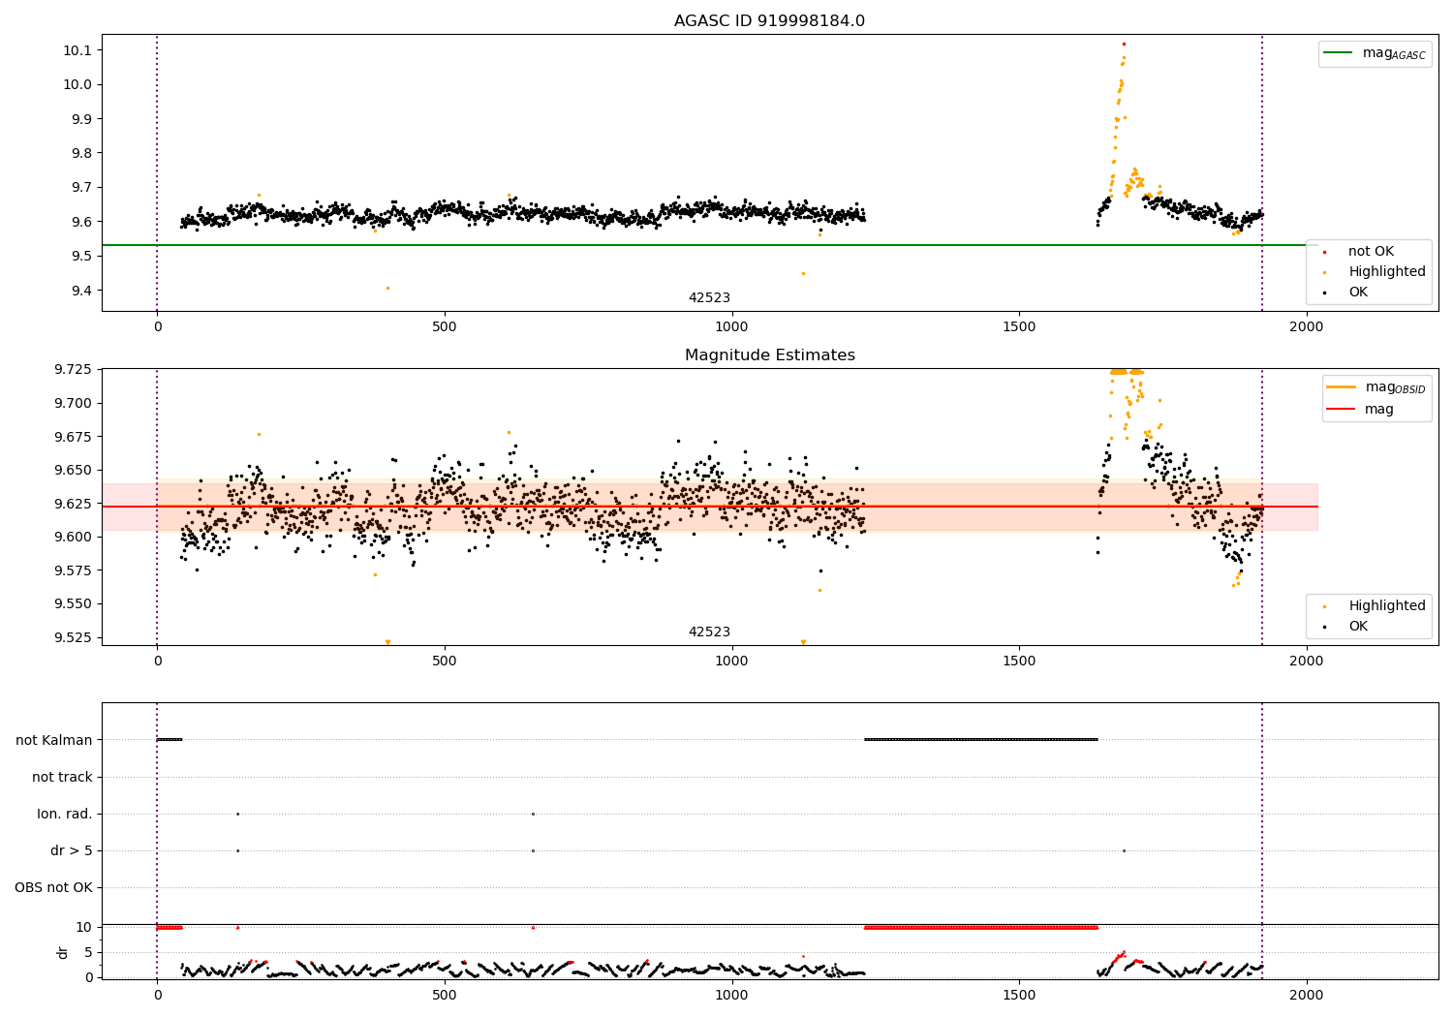Click the '42523' label in the top plot
Screen dimensions: 1453x1017
(x=709, y=298)
